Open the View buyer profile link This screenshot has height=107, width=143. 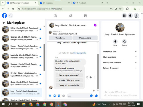coord(80,53)
